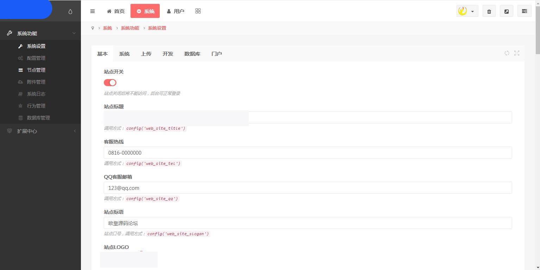Click the refresh icon on the settings panel
This screenshot has width=540, height=270.
coord(507,53)
